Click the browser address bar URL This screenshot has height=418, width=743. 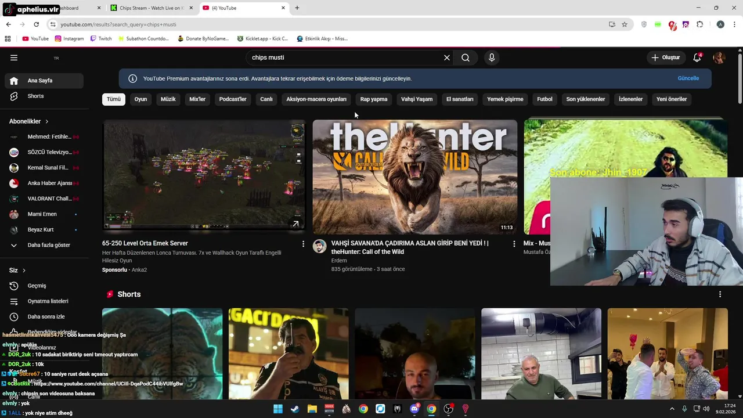tap(118, 24)
